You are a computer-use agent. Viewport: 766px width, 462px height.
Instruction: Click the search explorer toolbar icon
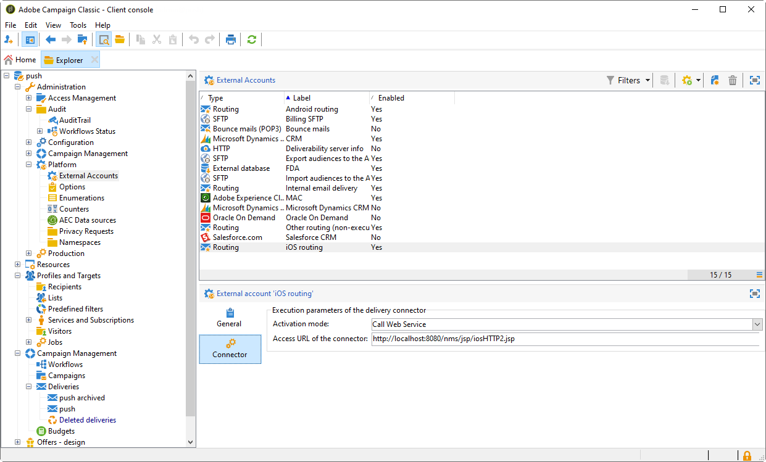[x=104, y=39]
